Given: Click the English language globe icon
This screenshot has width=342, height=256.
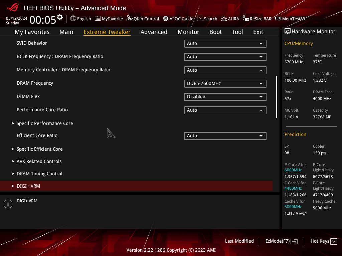Looking at the screenshot, I should click(73, 19).
